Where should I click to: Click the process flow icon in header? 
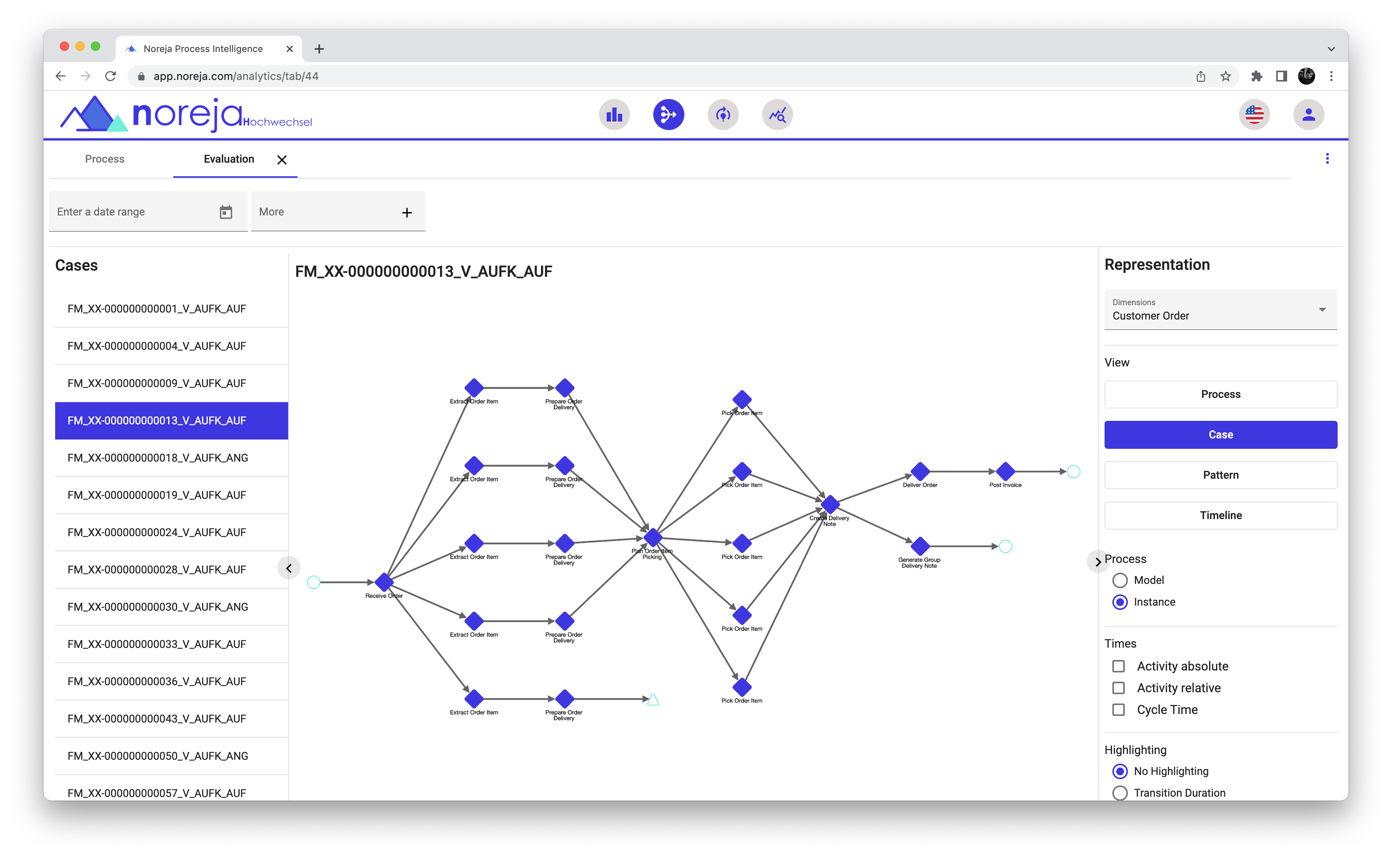click(x=668, y=115)
